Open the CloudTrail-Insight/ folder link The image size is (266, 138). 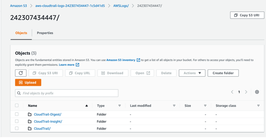point(48,122)
